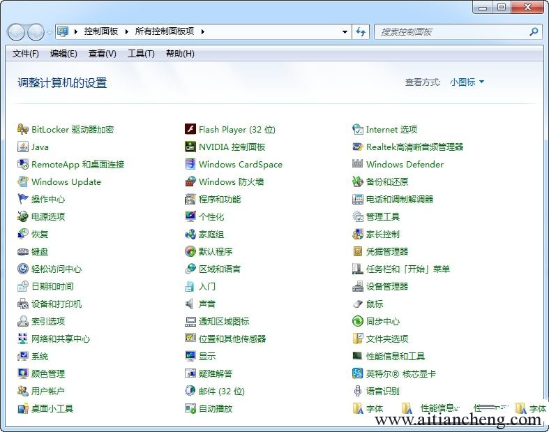Expand the arrow after 控制面板 breadcrumb
Image resolution: width=549 pixels, height=432 pixels.
tap(127, 31)
